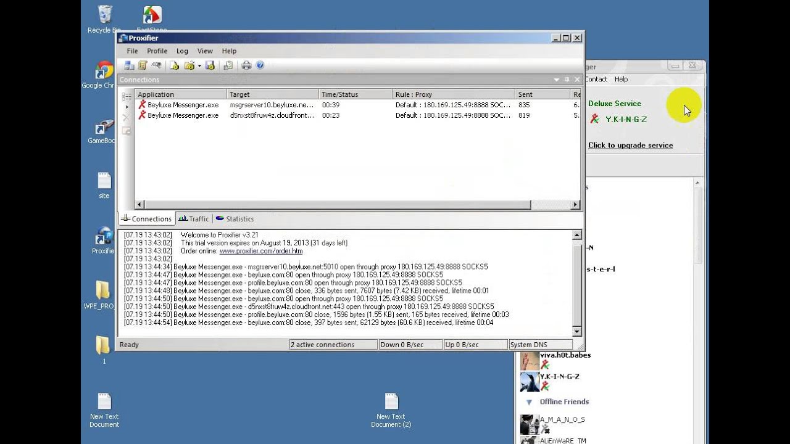Screen dimensions: 790x444
Task: Click the 00:39 time cell
Action: click(331, 105)
